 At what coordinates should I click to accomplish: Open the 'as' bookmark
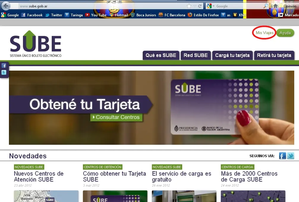click(226, 15)
